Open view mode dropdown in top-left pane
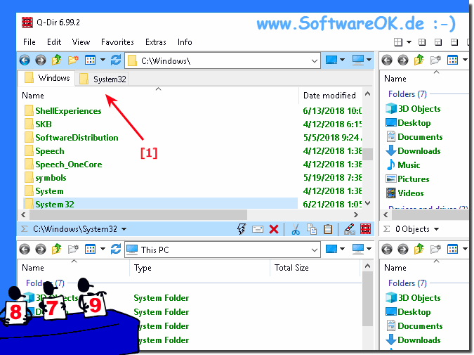The height and width of the screenshot is (355, 474). tap(103, 60)
